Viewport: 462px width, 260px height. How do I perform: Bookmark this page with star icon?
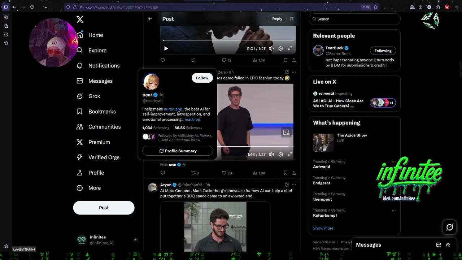click(375, 7)
